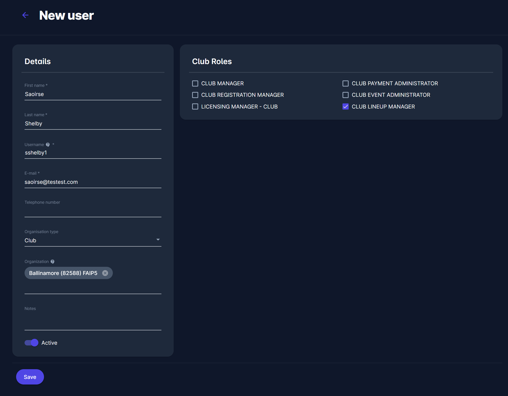Click the Username help question mark icon
The width and height of the screenshot is (508, 396).
pyautogui.click(x=48, y=145)
